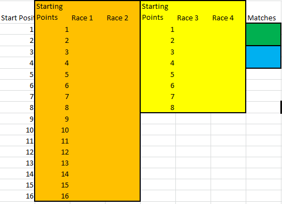Viewport: 282px width, 204px height.
Task: Click yellow Starting Points header
Action: [155, 12]
